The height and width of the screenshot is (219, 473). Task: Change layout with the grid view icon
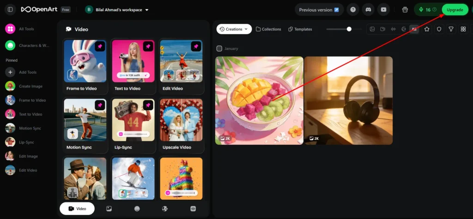pyautogui.click(x=463, y=29)
